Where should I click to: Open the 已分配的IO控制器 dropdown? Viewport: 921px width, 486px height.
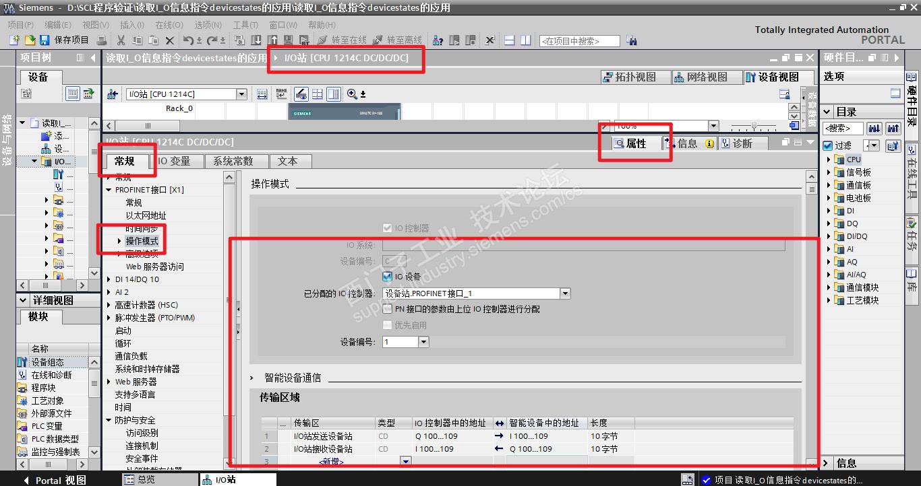[565, 293]
